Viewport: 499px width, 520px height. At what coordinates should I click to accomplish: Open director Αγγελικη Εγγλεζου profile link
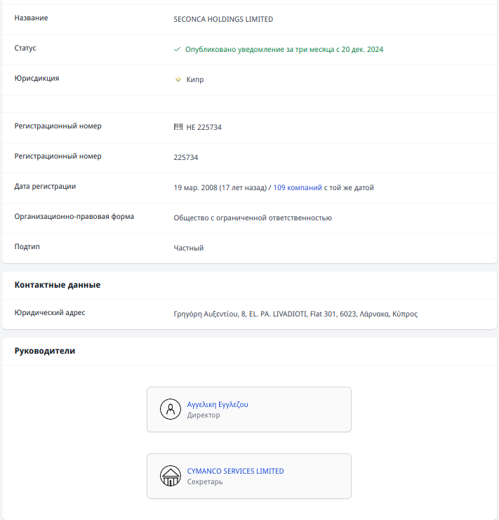click(x=218, y=404)
